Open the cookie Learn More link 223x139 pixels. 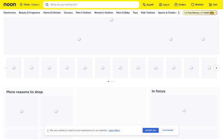pos(114,130)
